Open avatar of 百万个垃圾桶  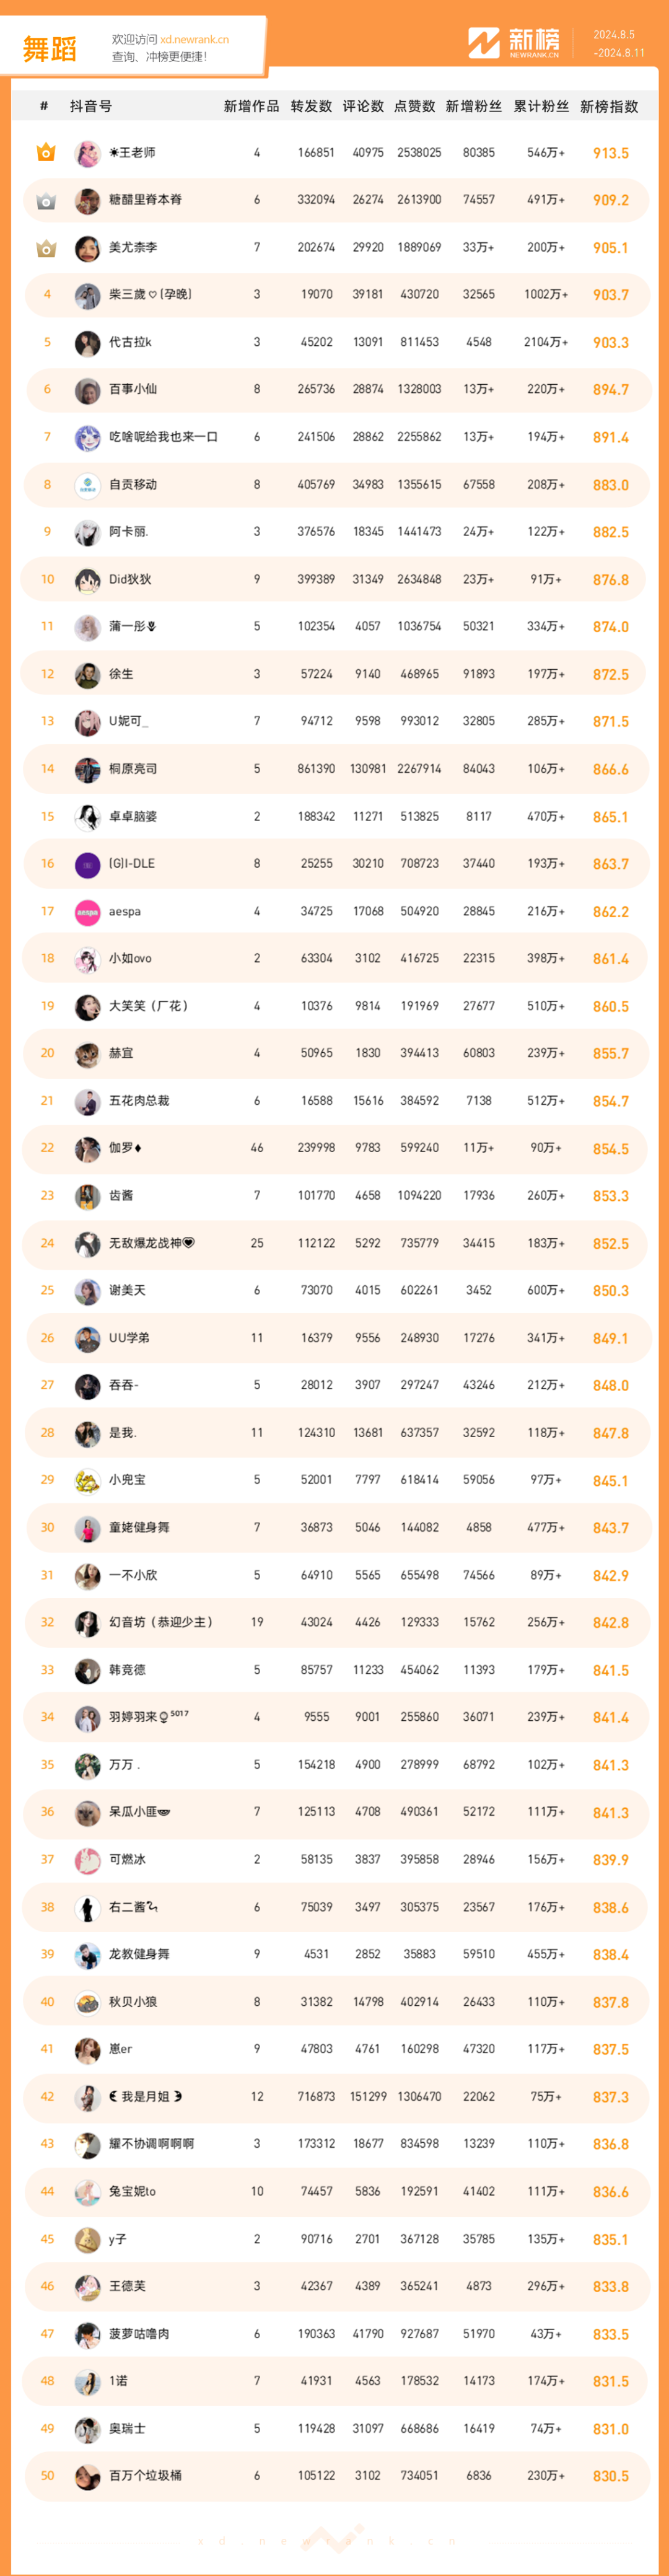click(88, 2476)
